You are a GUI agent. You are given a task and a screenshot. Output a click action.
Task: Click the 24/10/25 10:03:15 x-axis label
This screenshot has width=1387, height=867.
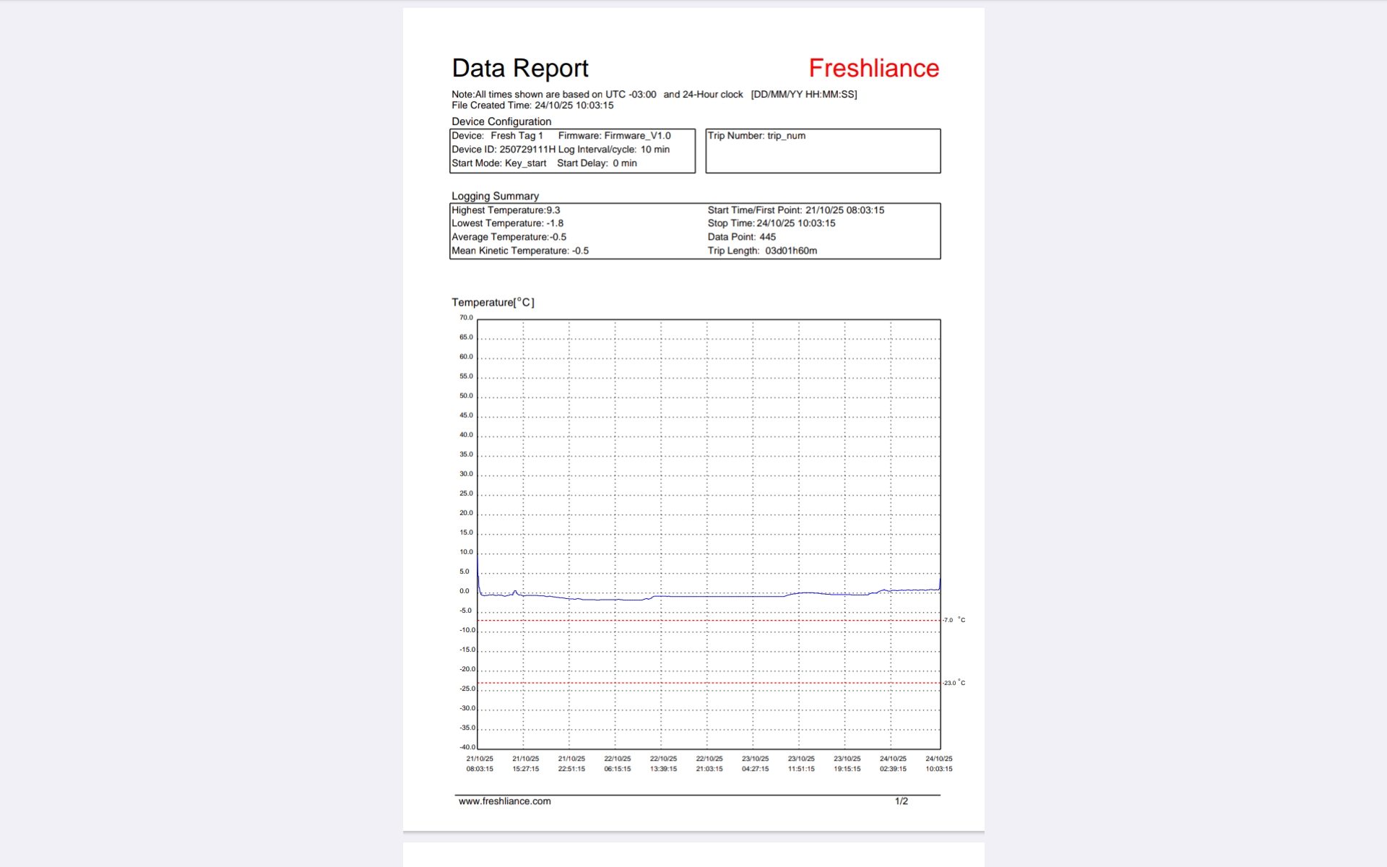tap(938, 764)
